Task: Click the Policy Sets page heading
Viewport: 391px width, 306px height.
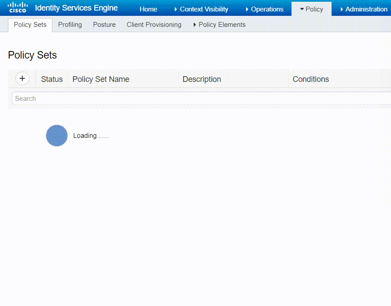Action: (33, 55)
